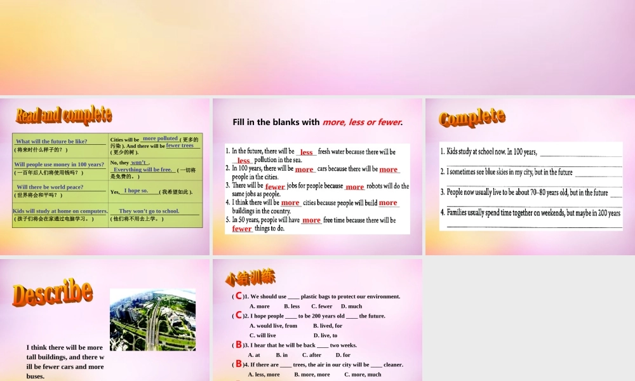Click the red "more, less or fewer" text
Image resolution: width=635 pixels, height=381 pixels.
[x=359, y=122]
